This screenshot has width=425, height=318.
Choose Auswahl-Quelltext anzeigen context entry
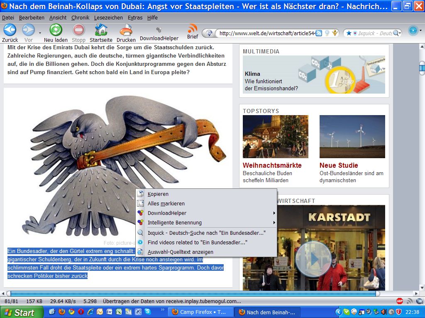coord(181,252)
